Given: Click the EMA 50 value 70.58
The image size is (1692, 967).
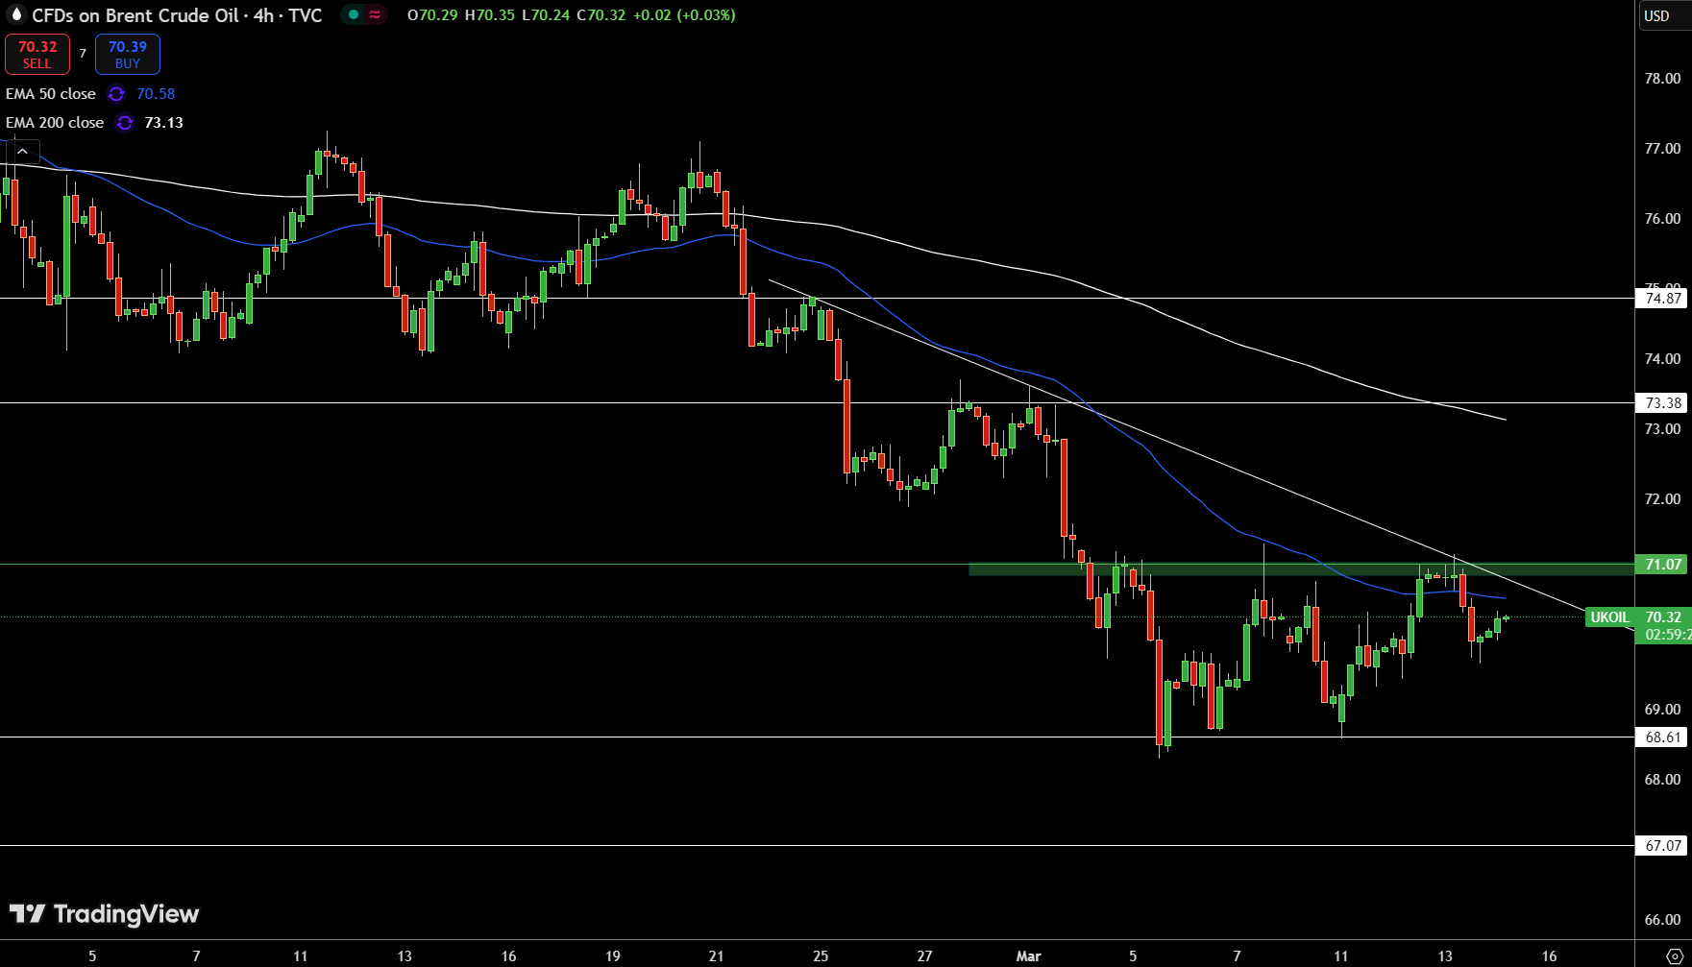Looking at the screenshot, I should [x=156, y=94].
